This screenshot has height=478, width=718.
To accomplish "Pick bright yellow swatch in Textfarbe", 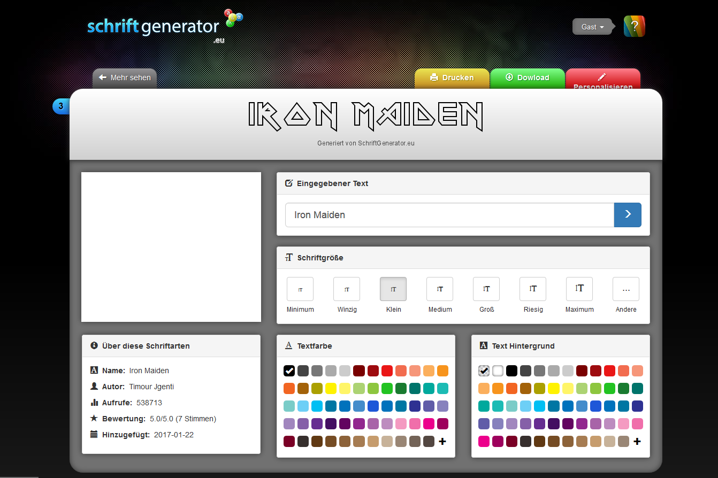I will click(331, 388).
